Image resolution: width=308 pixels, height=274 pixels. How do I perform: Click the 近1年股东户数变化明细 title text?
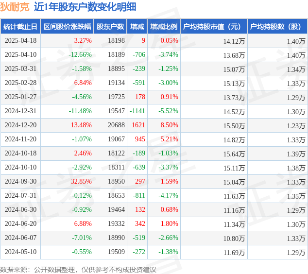[x=85, y=7]
